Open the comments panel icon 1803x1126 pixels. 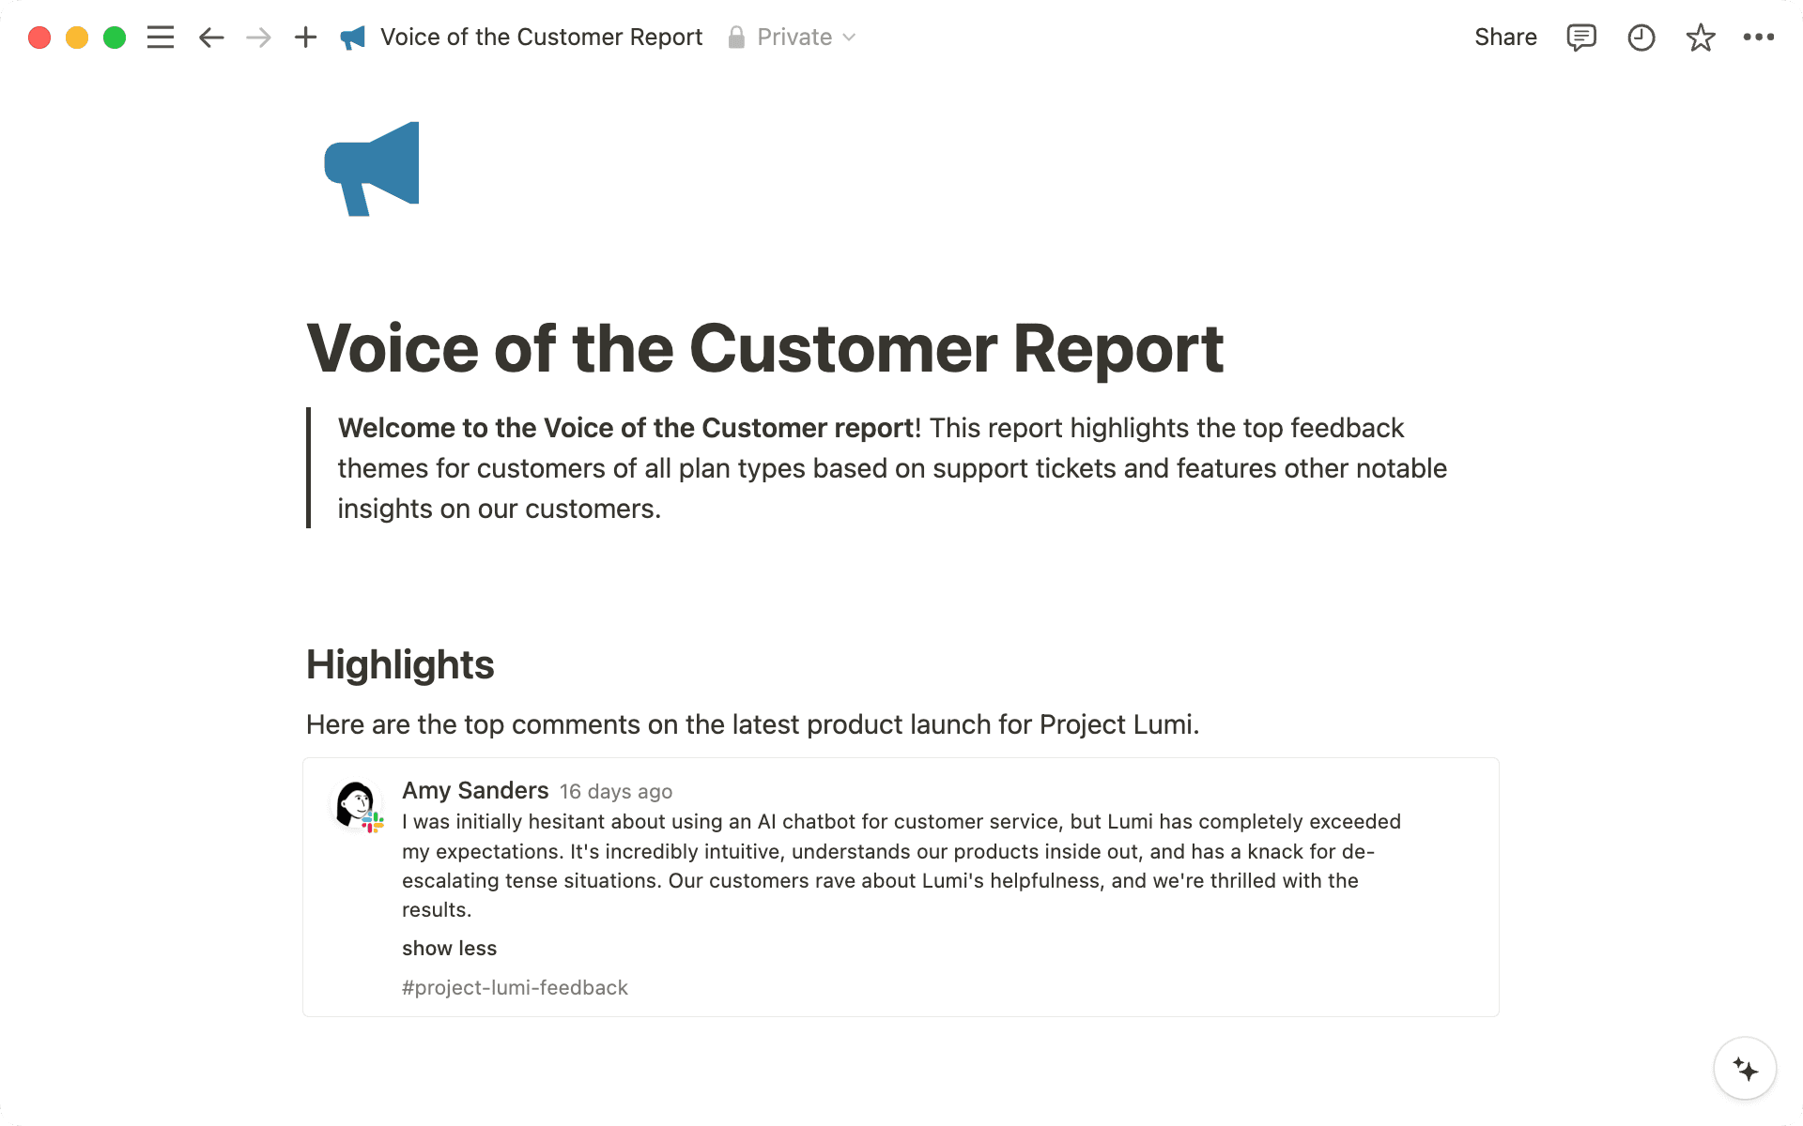coord(1581,38)
